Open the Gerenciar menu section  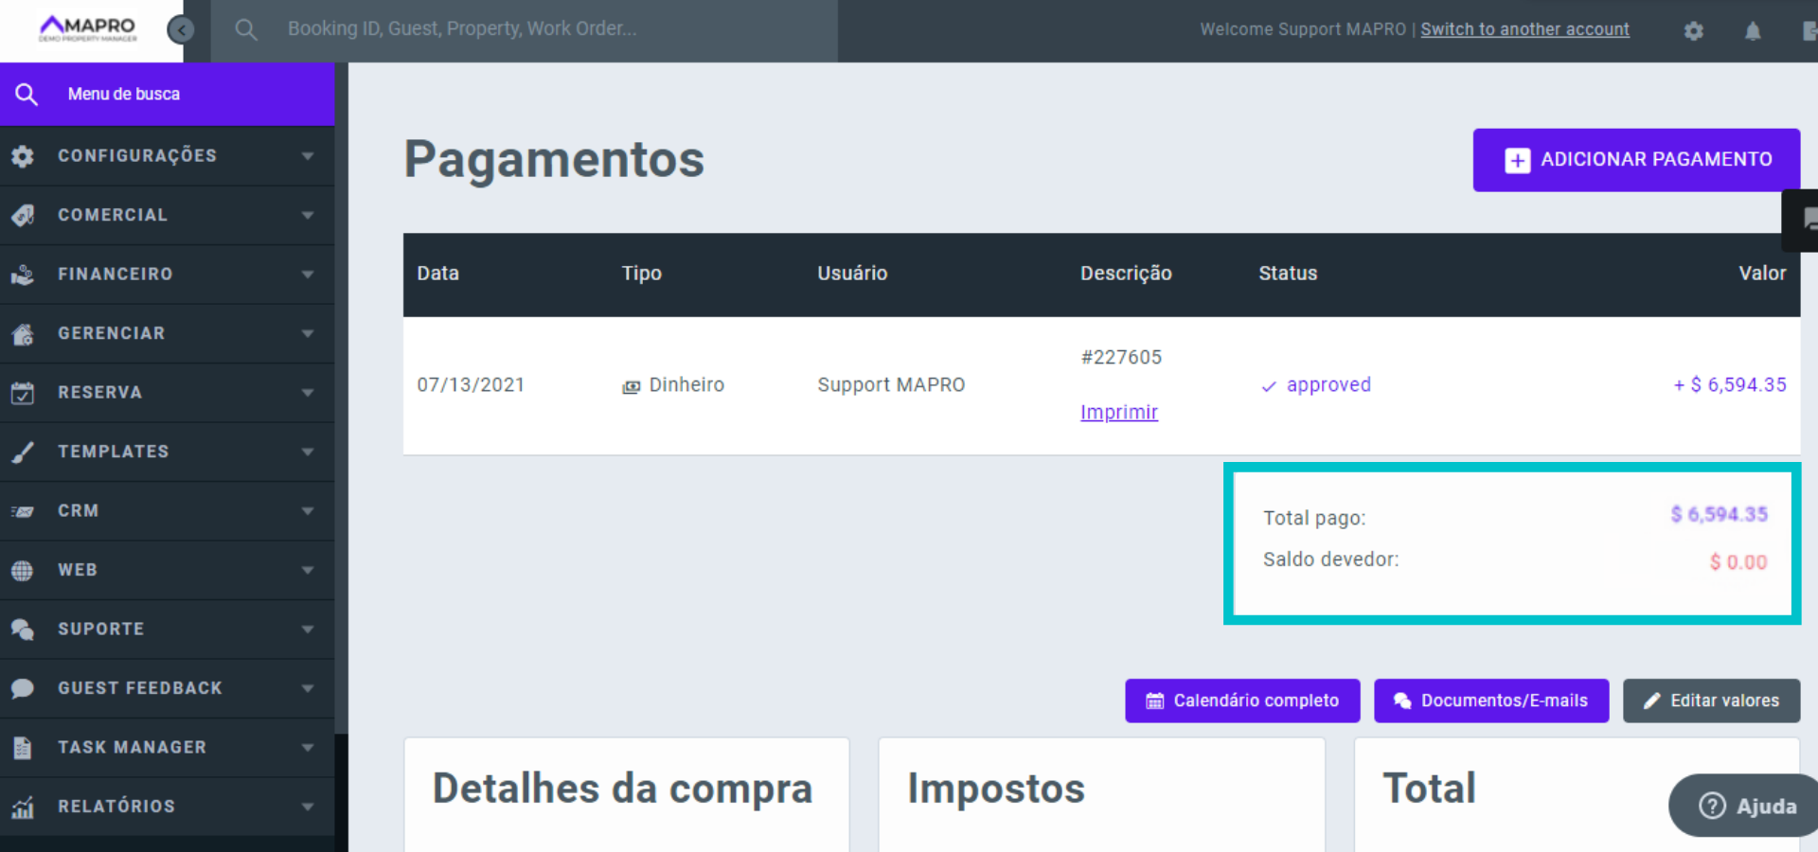tap(112, 333)
